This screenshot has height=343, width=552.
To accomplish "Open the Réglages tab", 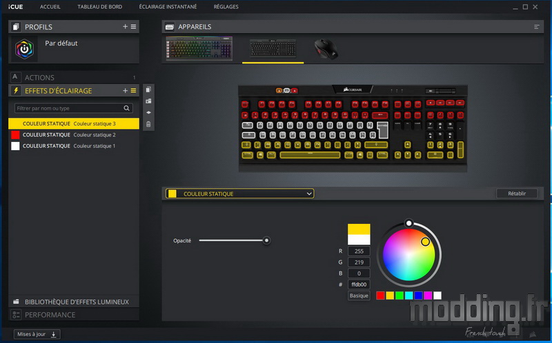I will pos(226,7).
